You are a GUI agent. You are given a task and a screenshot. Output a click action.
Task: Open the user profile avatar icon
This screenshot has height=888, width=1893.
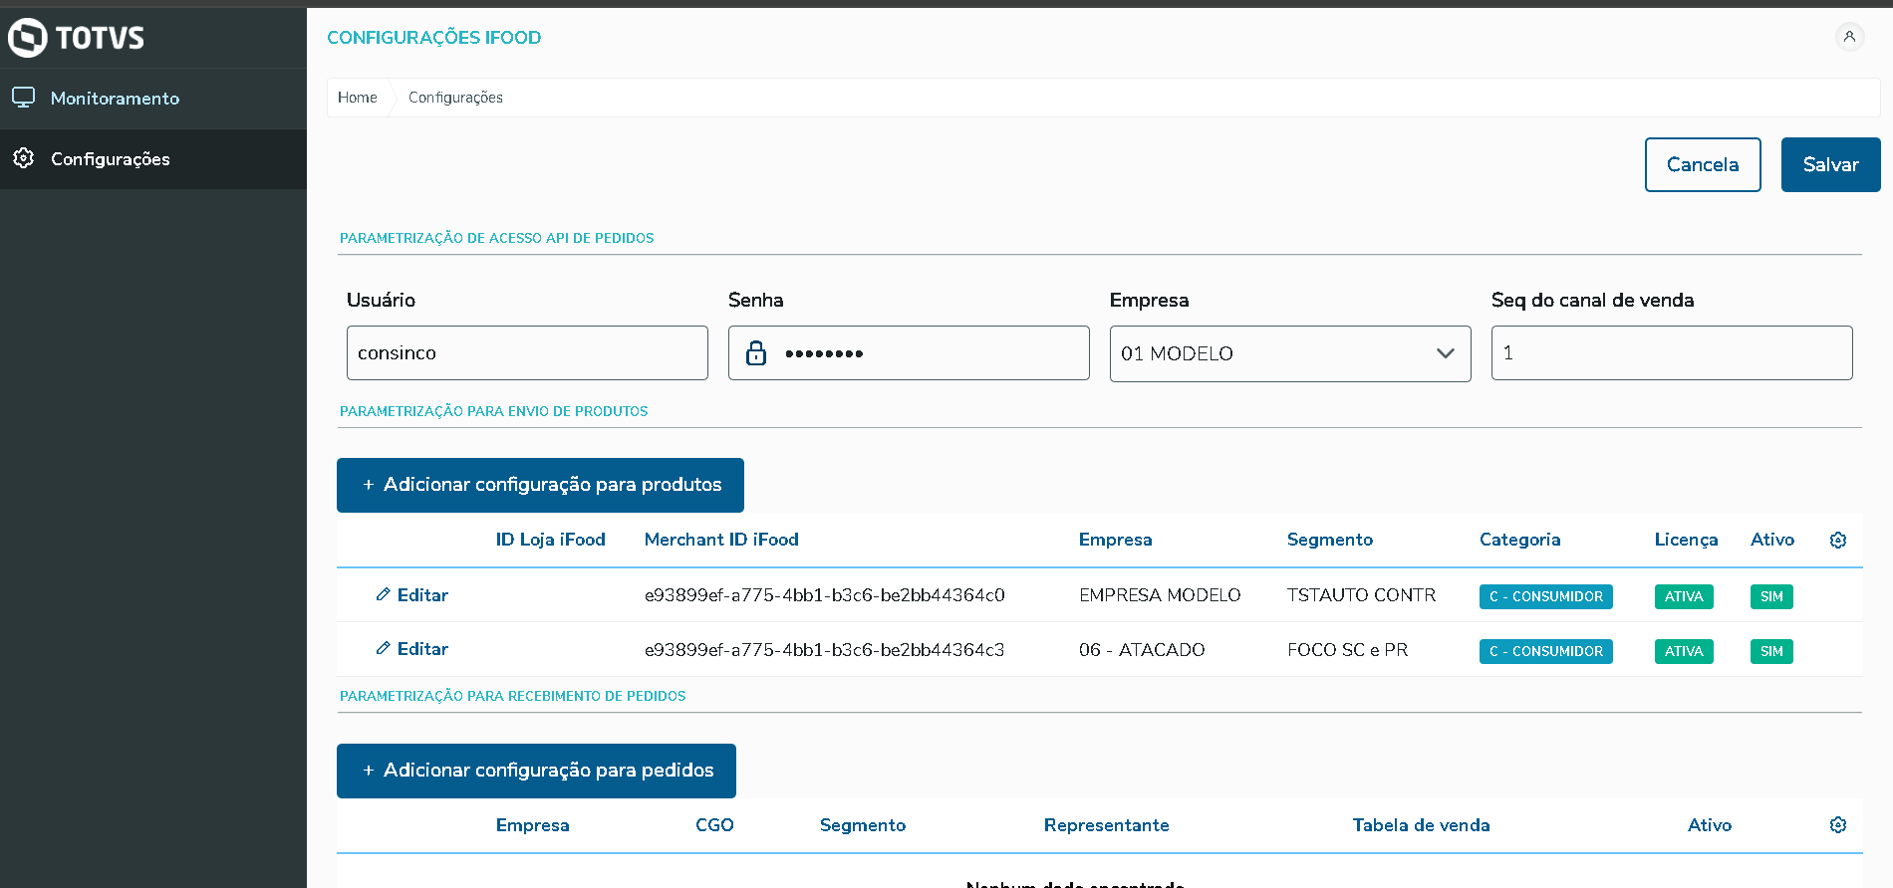point(1849,37)
